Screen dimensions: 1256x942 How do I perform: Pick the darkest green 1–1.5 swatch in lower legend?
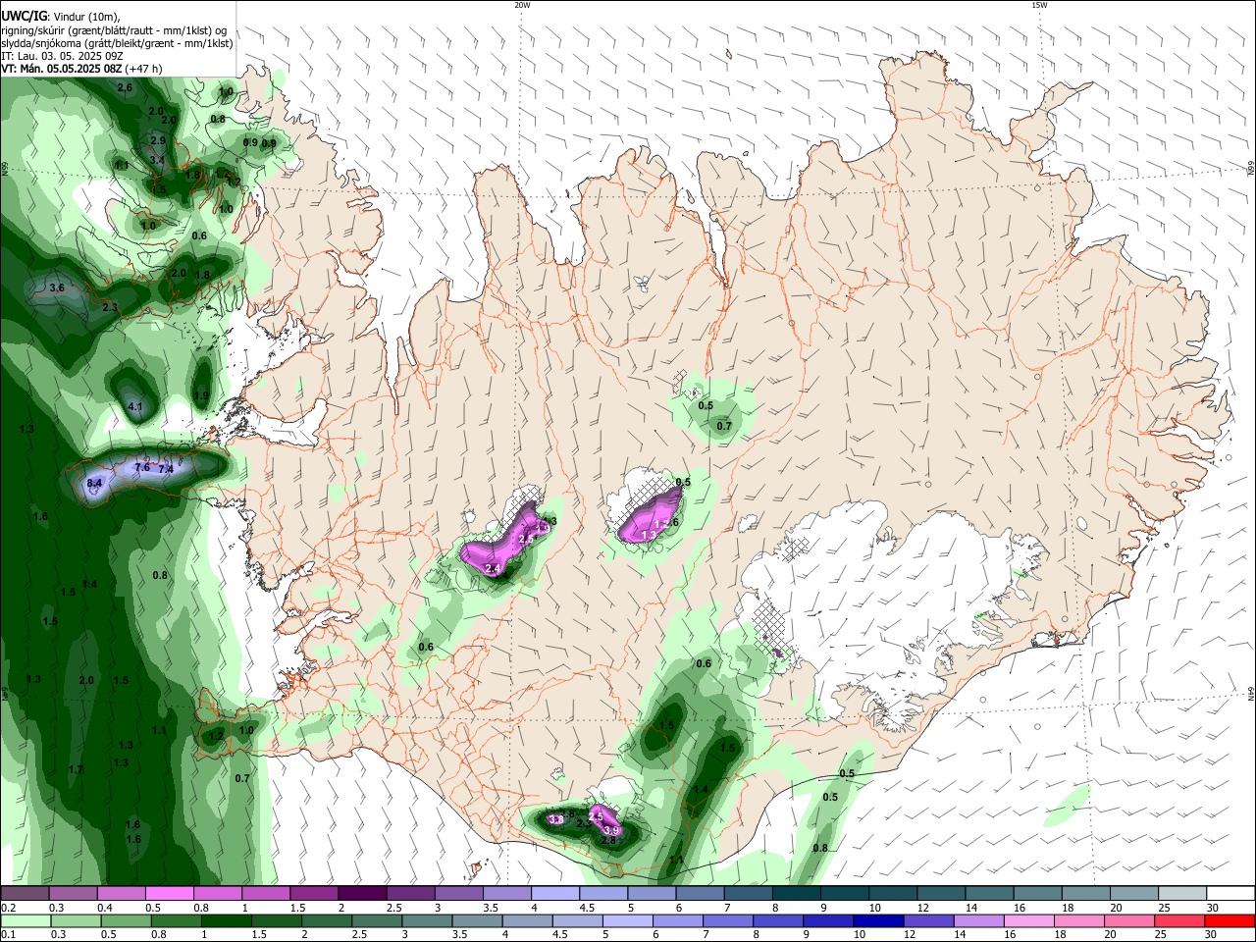226,920
